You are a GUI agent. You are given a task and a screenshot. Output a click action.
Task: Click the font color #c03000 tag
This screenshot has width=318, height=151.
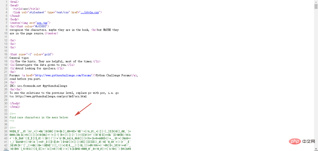[x=32, y=26]
